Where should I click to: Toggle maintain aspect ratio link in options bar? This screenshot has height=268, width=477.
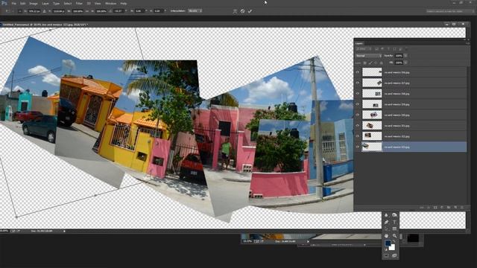click(87, 11)
